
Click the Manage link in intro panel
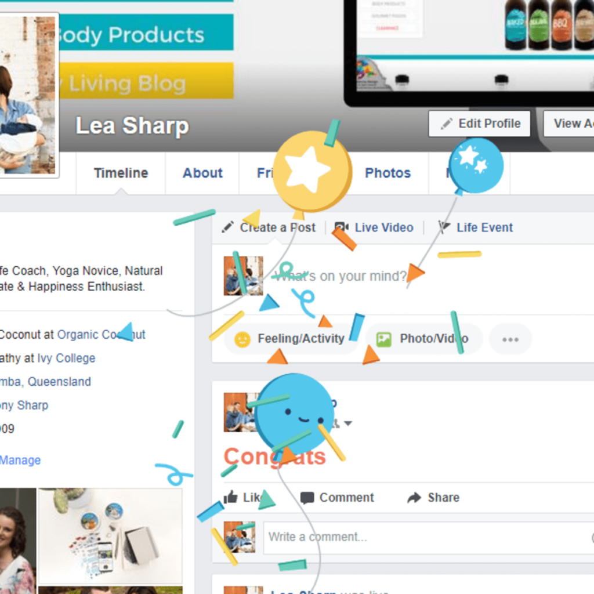pyautogui.click(x=20, y=460)
